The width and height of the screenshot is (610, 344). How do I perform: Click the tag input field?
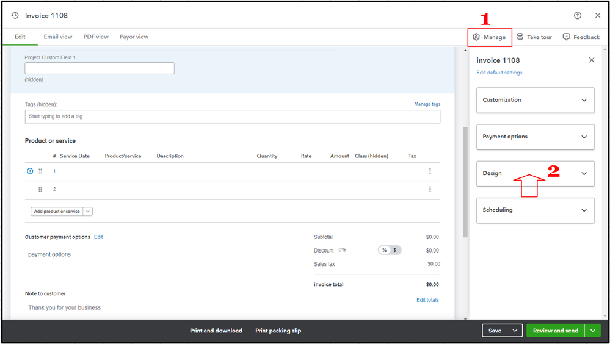pos(233,117)
